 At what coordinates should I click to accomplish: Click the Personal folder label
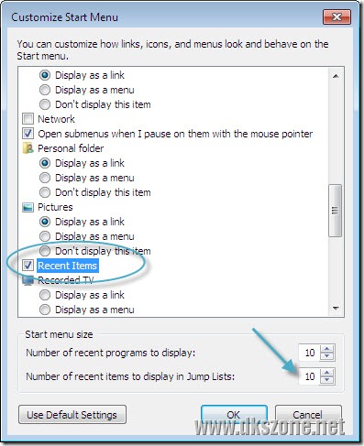[71, 148]
